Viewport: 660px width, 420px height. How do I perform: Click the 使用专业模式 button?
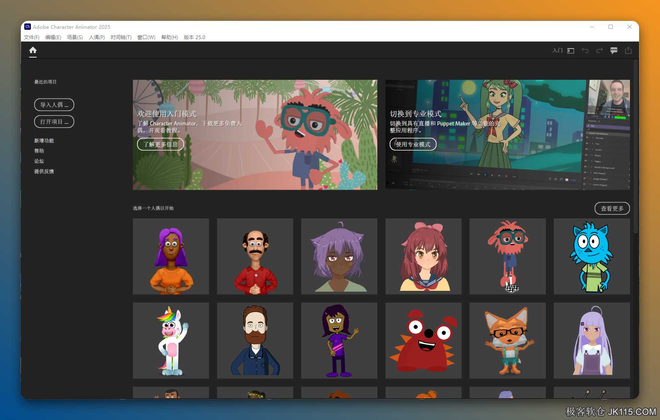point(413,144)
